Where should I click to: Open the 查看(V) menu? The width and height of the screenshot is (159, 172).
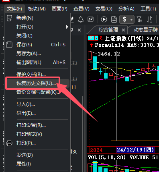(82, 9)
